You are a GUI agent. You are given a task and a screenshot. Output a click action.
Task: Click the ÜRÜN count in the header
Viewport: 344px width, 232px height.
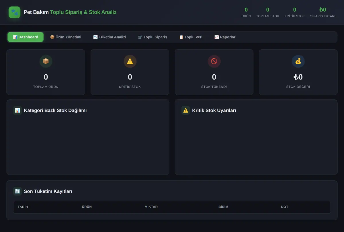pos(246,12)
